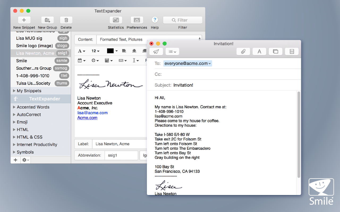Click the lisa@acme.com email link
The image size is (340, 212).
(x=92, y=113)
